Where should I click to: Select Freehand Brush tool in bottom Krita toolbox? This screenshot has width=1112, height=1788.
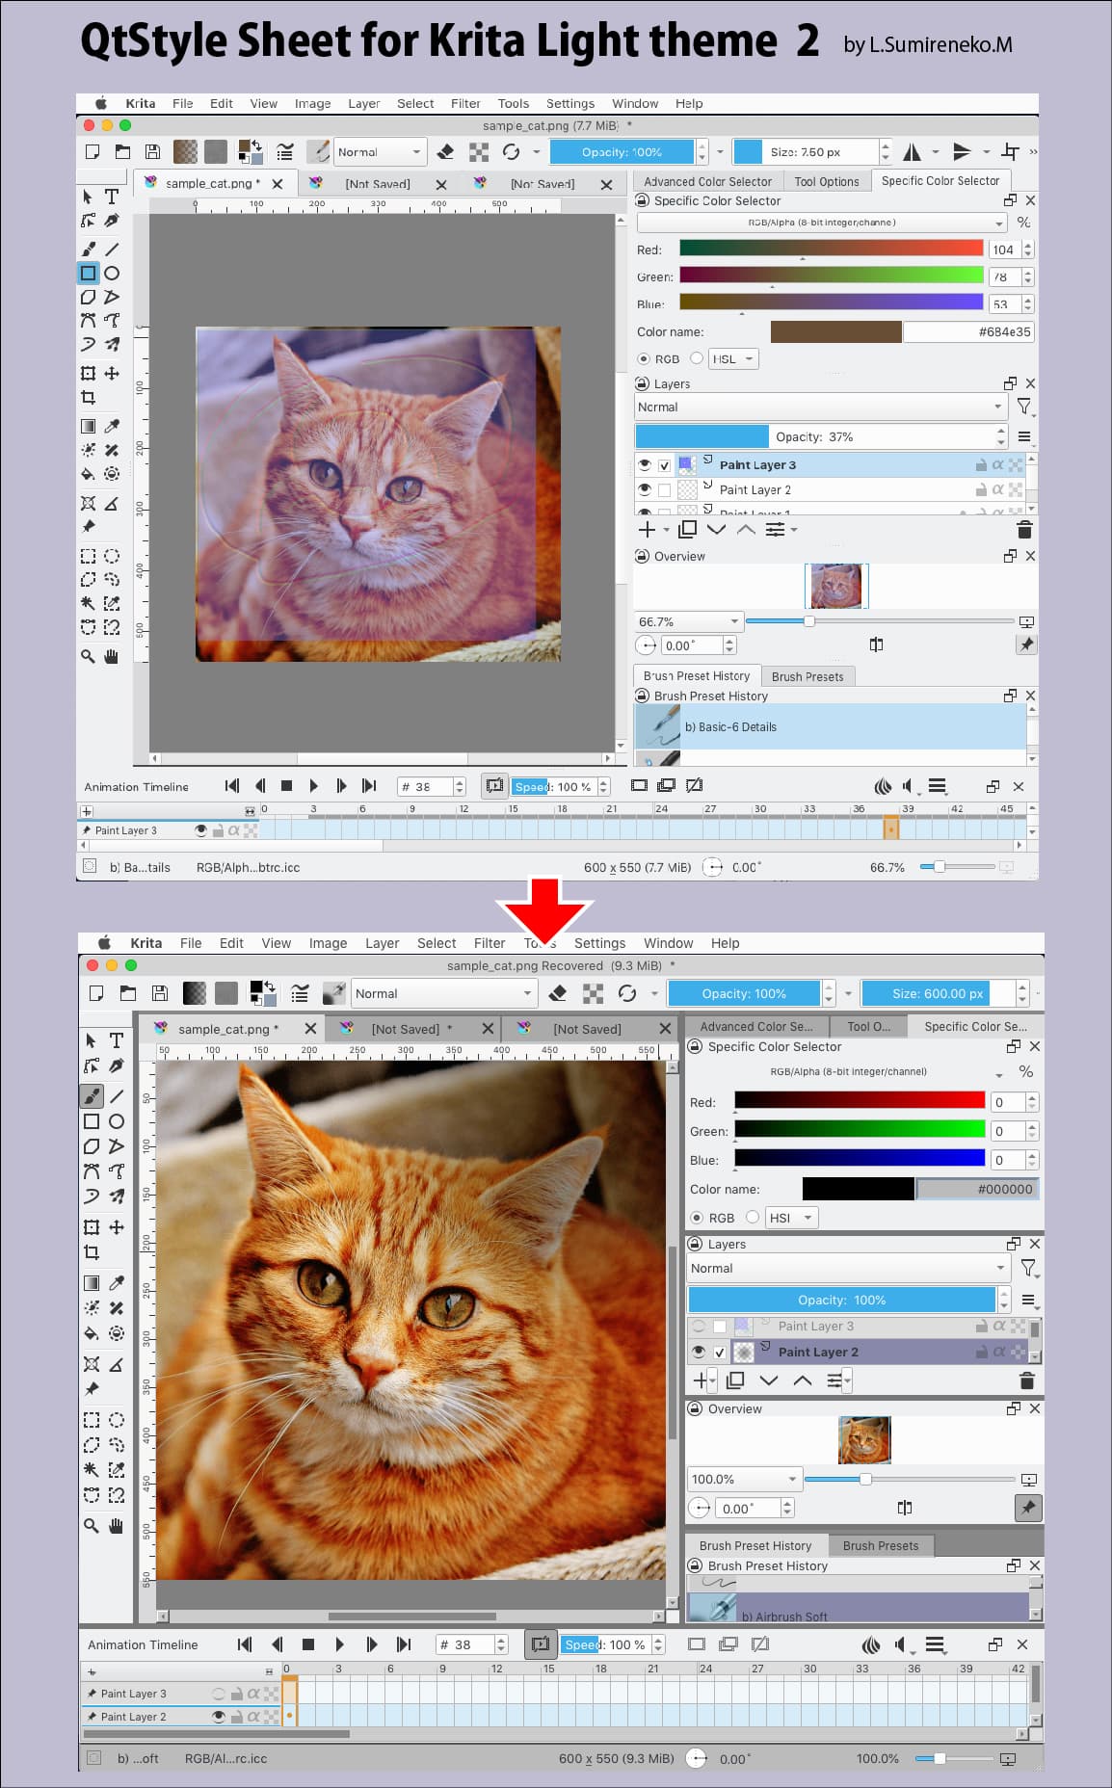(x=92, y=1096)
